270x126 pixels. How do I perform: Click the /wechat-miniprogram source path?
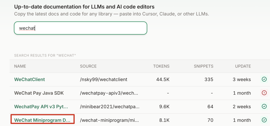(x=109, y=120)
